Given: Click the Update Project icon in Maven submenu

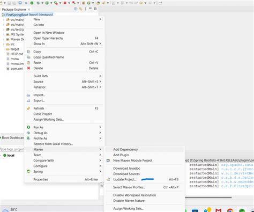Looking at the screenshot, I should 108,179.
